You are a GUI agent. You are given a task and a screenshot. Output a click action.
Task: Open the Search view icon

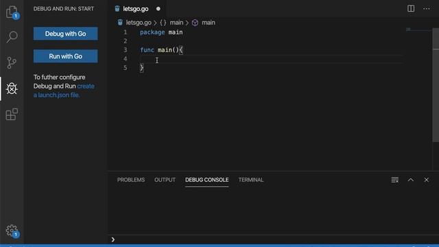click(12, 36)
